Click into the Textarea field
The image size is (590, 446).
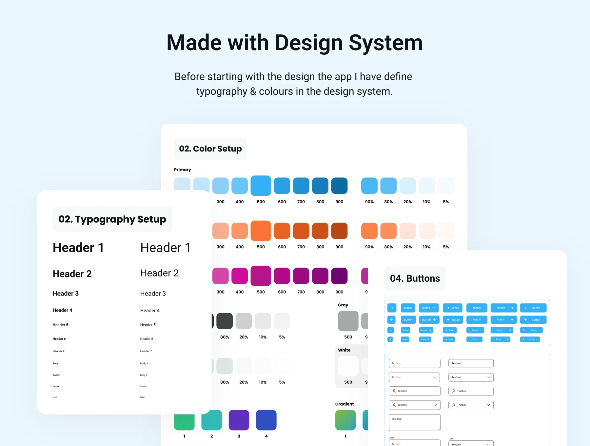coord(415,422)
